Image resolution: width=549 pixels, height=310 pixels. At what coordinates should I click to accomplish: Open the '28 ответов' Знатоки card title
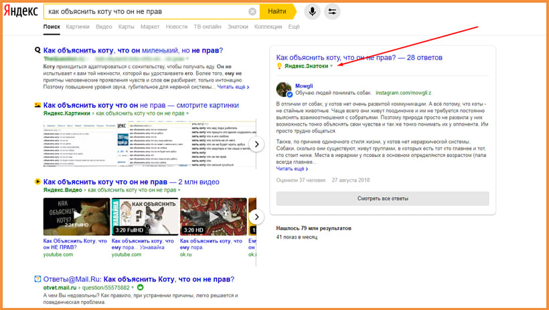[x=360, y=57]
